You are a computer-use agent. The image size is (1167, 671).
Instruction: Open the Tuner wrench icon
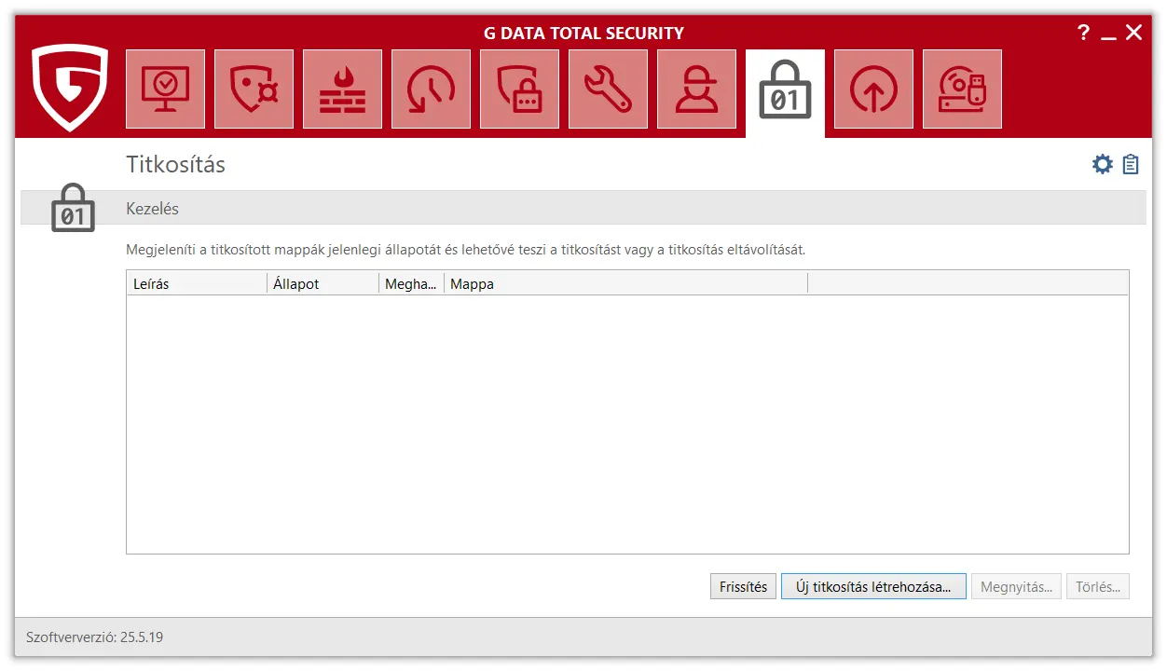608,89
